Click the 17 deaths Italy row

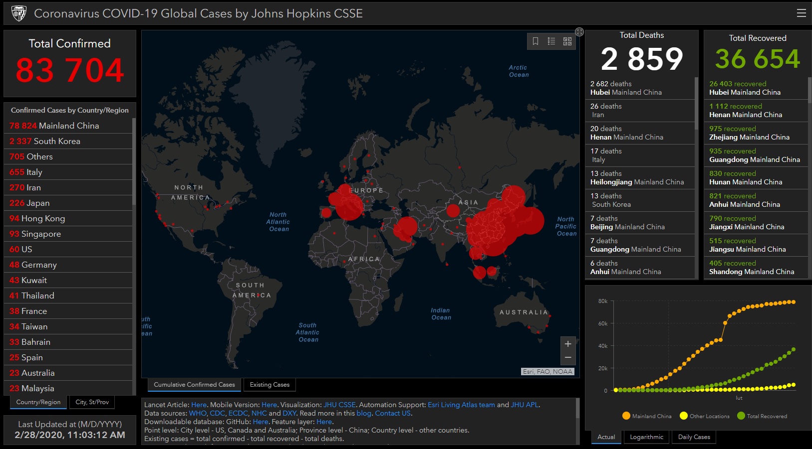[640, 155]
